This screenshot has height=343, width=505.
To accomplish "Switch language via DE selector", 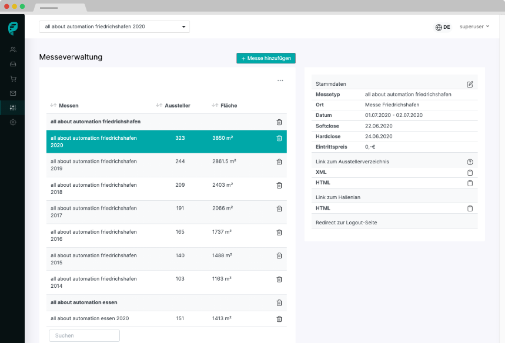I will coord(443,28).
